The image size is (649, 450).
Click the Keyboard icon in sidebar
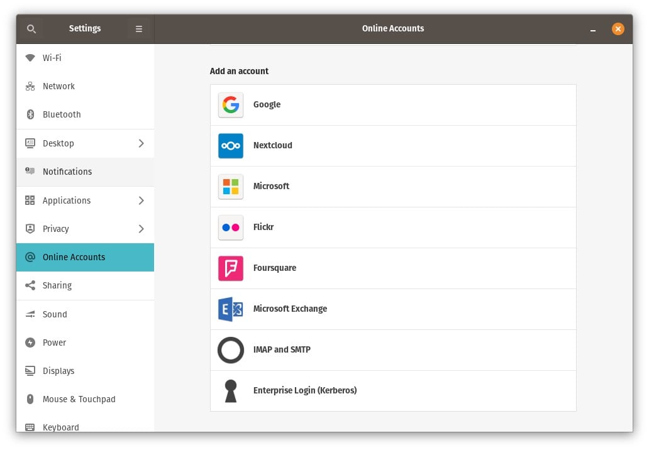pyautogui.click(x=30, y=427)
